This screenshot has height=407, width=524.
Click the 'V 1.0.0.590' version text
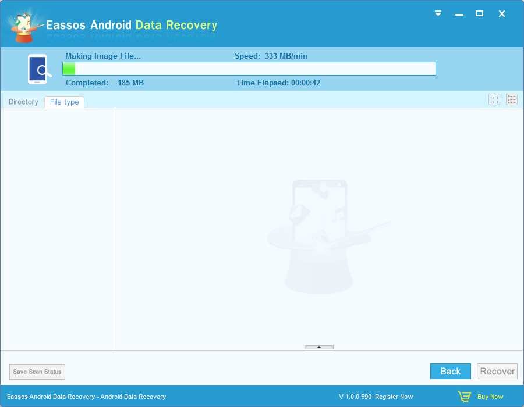tap(355, 397)
